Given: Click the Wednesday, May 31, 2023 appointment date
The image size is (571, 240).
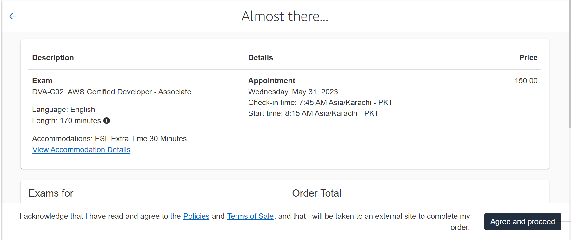Looking at the screenshot, I should click(x=293, y=92).
